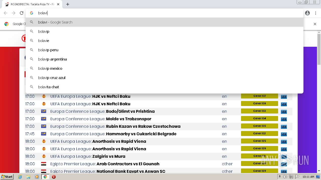This screenshot has height=180, width=321.
Task: Click the search icon beside 'bolavita chat'
Action: click(x=32, y=87)
